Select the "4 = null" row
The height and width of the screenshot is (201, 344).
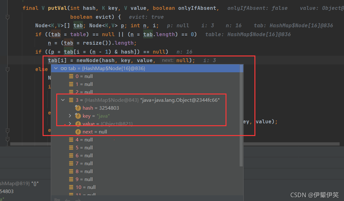(145, 140)
